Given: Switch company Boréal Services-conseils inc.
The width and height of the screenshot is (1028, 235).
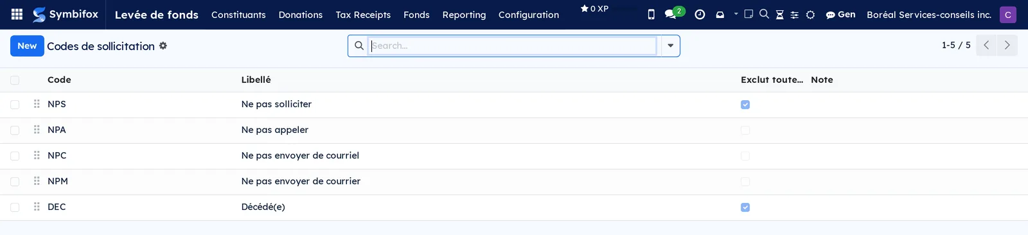Looking at the screenshot, I should point(928,14).
